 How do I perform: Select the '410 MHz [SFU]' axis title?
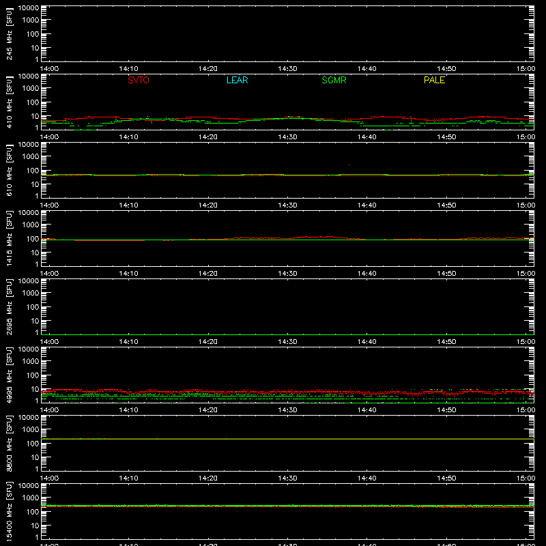9,102
